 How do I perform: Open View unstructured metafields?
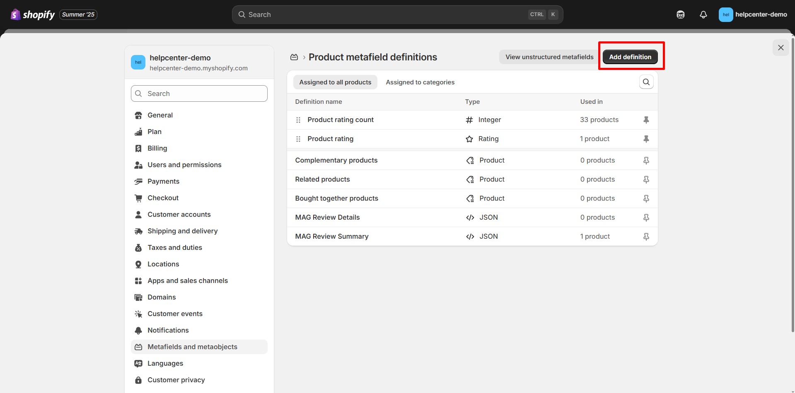pyautogui.click(x=549, y=57)
